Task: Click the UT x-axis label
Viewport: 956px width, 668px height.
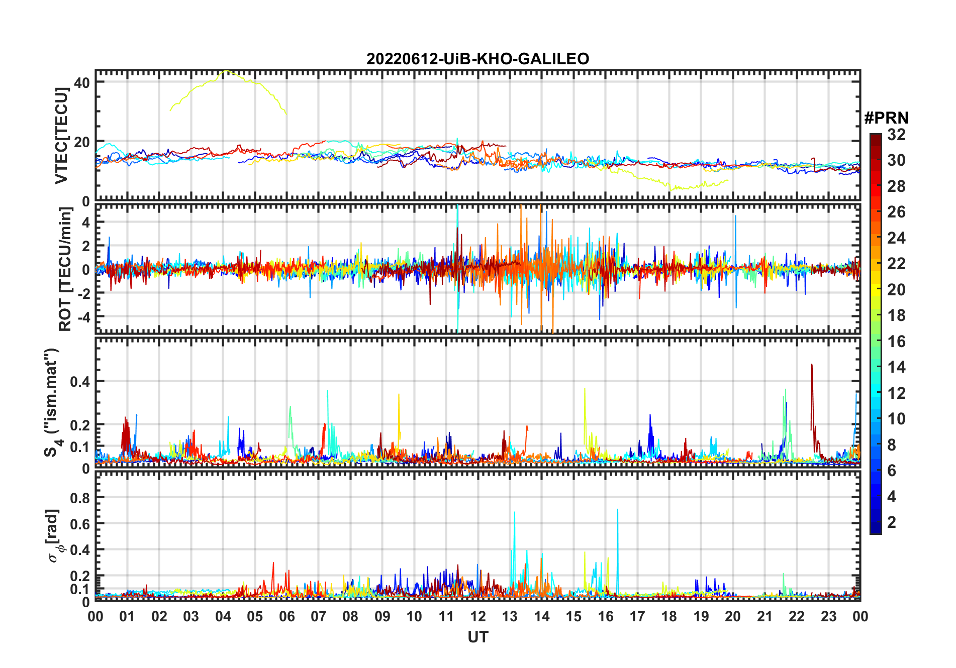Action: click(477, 637)
